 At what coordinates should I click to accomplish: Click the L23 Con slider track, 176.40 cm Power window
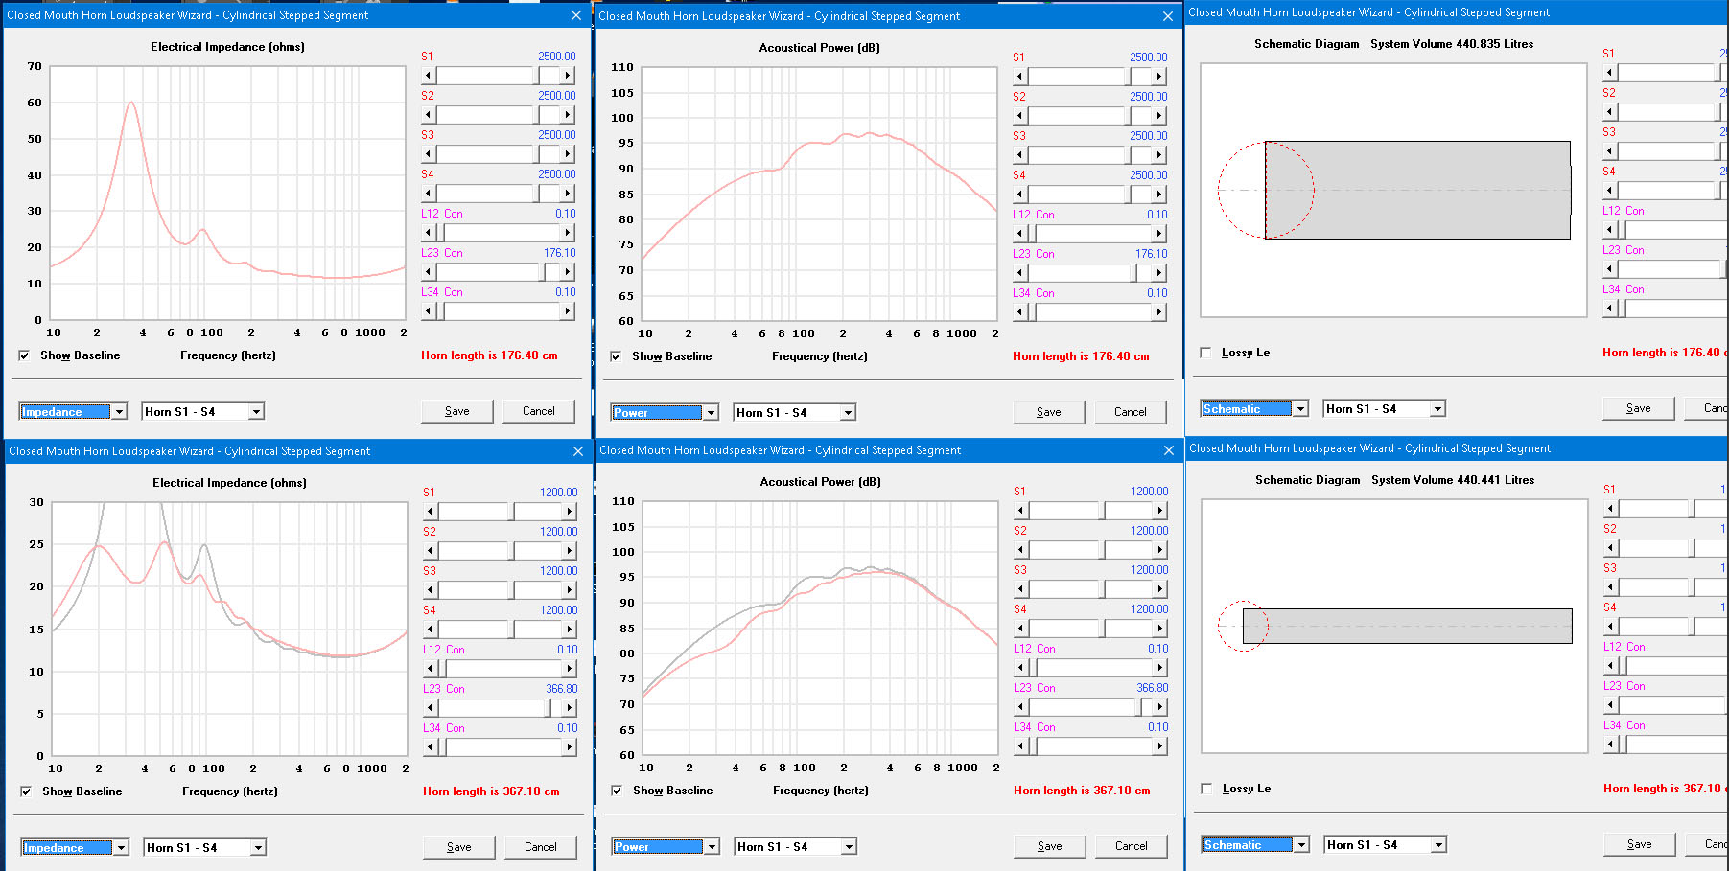(1090, 273)
